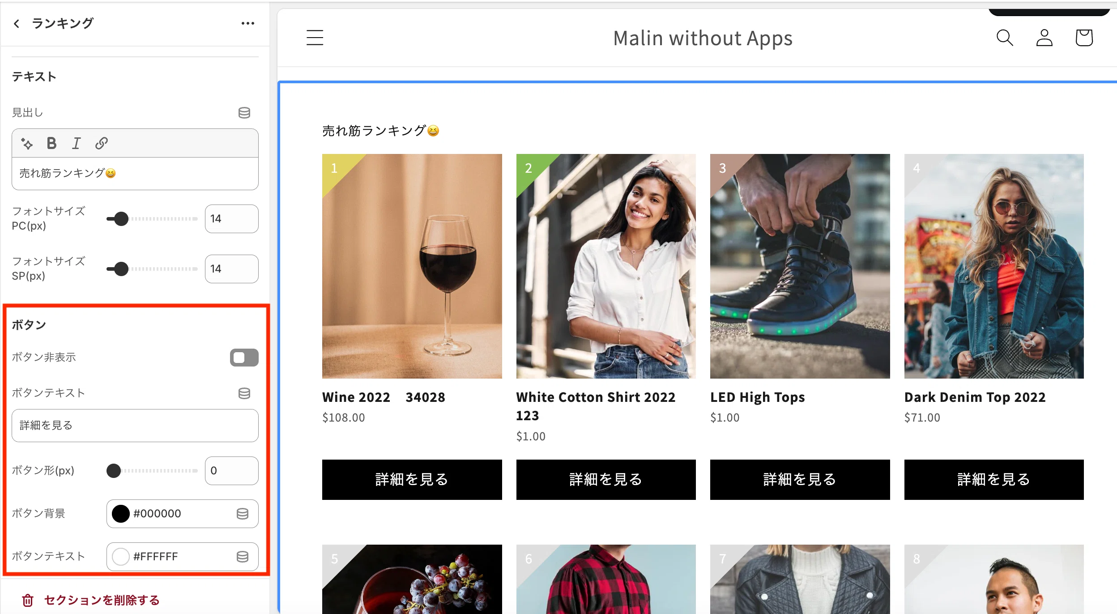Open the White Cotton Shirt product image

[x=606, y=266]
